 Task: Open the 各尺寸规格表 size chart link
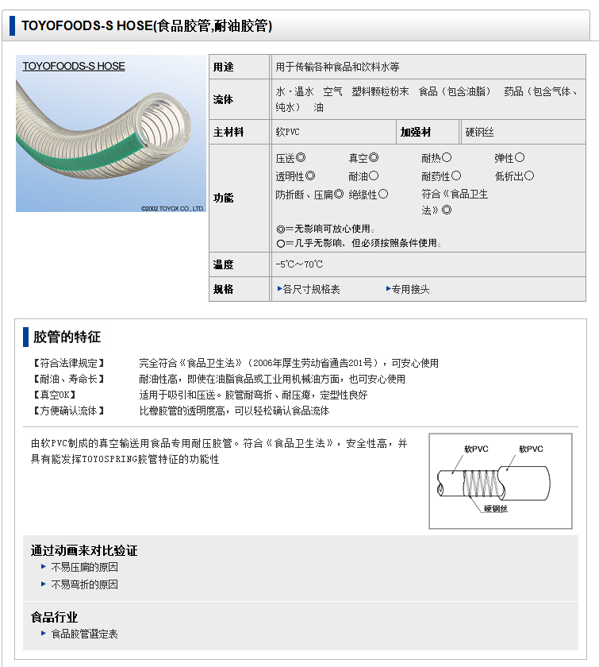click(x=311, y=290)
